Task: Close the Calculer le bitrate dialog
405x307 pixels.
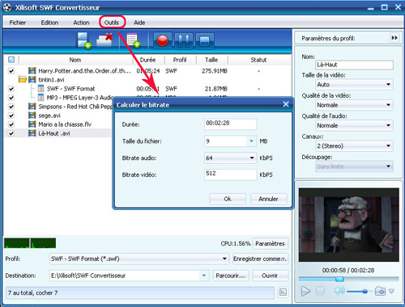Action: (x=286, y=104)
